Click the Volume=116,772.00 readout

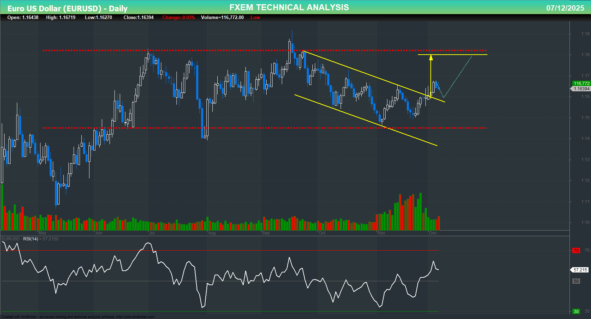[222, 17]
